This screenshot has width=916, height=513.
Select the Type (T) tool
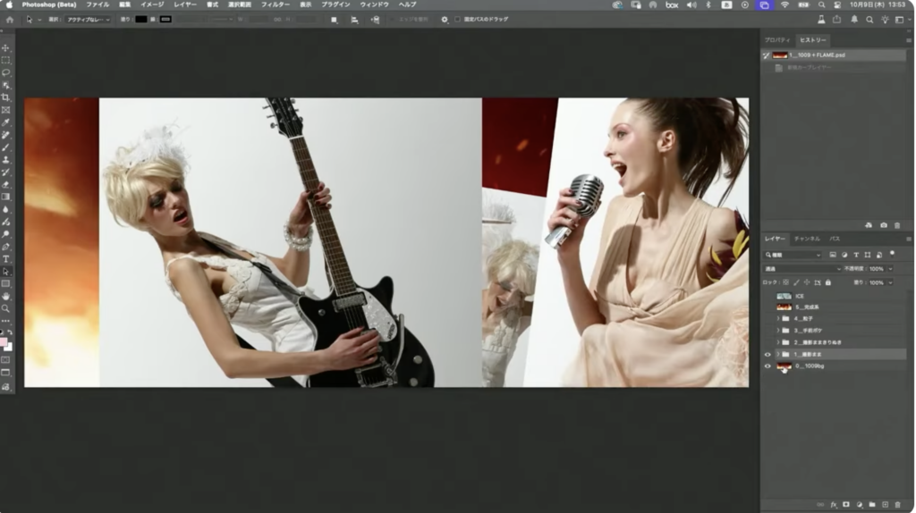point(5,258)
